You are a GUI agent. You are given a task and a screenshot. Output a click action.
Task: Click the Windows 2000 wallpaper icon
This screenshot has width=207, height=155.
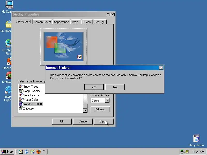click(x=21, y=104)
